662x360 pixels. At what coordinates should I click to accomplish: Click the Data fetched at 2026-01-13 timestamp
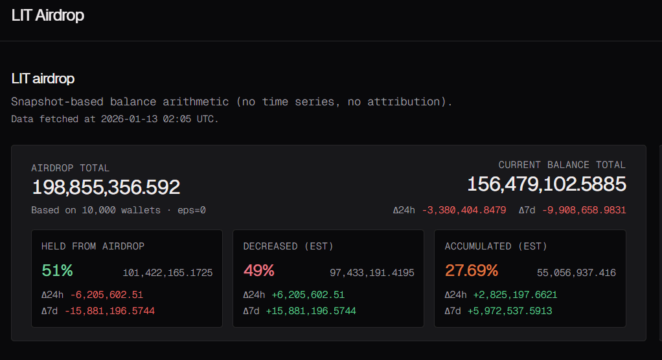(115, 119)
